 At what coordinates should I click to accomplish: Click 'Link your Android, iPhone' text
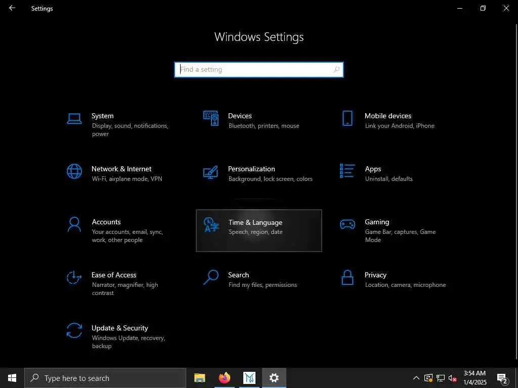400,126
